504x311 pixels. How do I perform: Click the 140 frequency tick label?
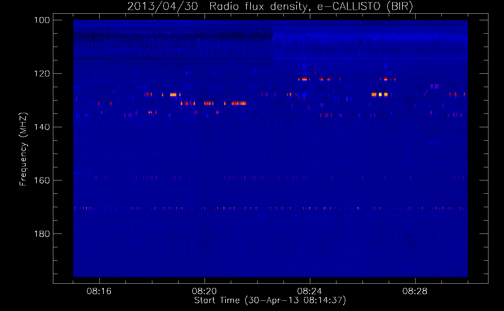click(x=42, y=127)
